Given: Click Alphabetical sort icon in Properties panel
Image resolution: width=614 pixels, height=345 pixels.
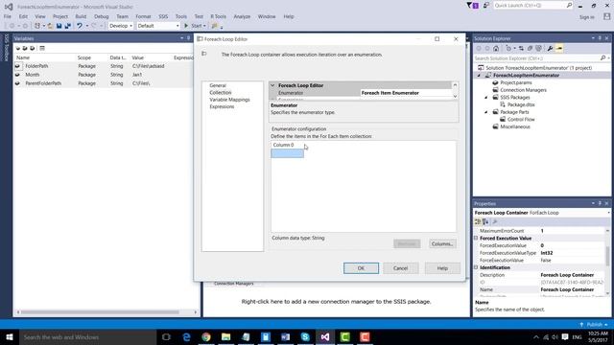Looking at the screenshot, I should pos(485,221).
